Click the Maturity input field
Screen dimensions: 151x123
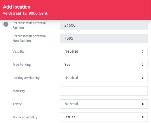104,91
